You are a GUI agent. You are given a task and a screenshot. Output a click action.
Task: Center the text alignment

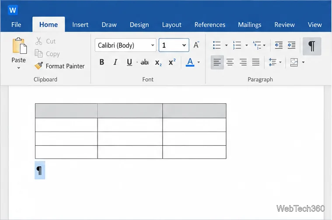coord(230,62)
